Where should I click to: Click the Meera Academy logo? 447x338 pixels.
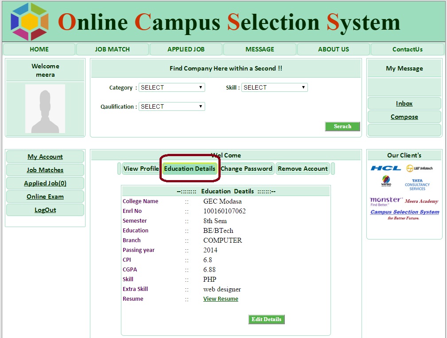[421, 201]
